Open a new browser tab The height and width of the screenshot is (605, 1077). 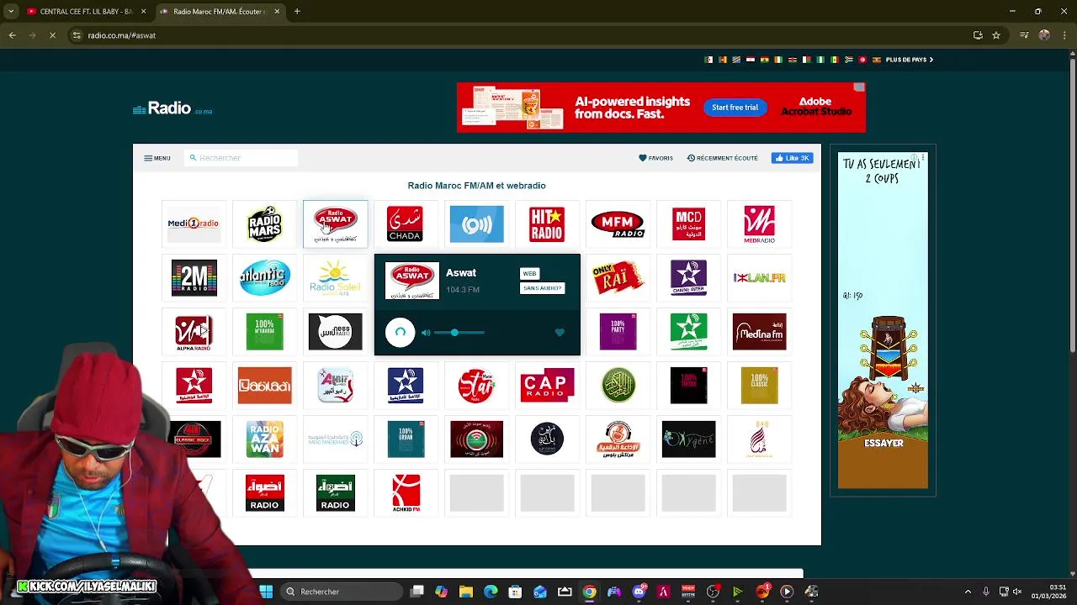click(x=297, y=12)
